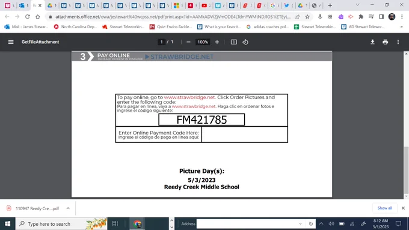Click the taskbar Address input field
Viewport: 409px width, 230px height.
coord(248,224)
